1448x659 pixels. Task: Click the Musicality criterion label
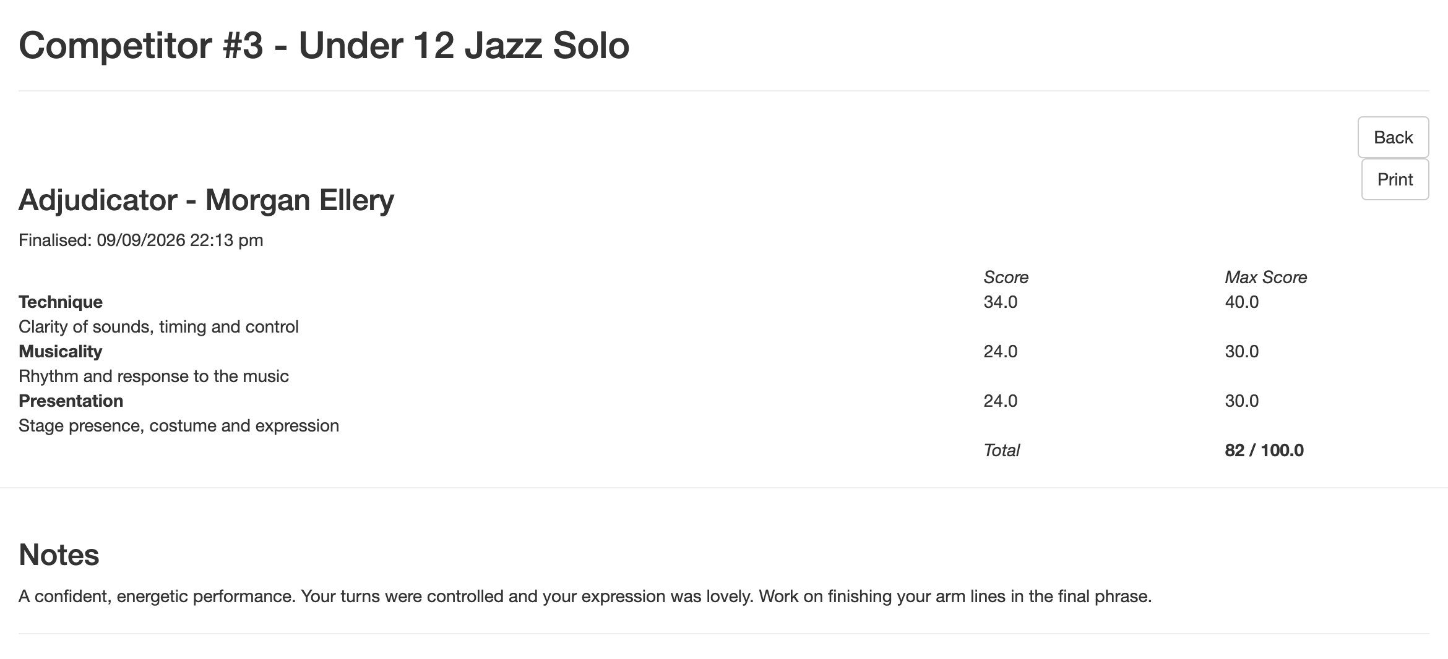(61, 351)
